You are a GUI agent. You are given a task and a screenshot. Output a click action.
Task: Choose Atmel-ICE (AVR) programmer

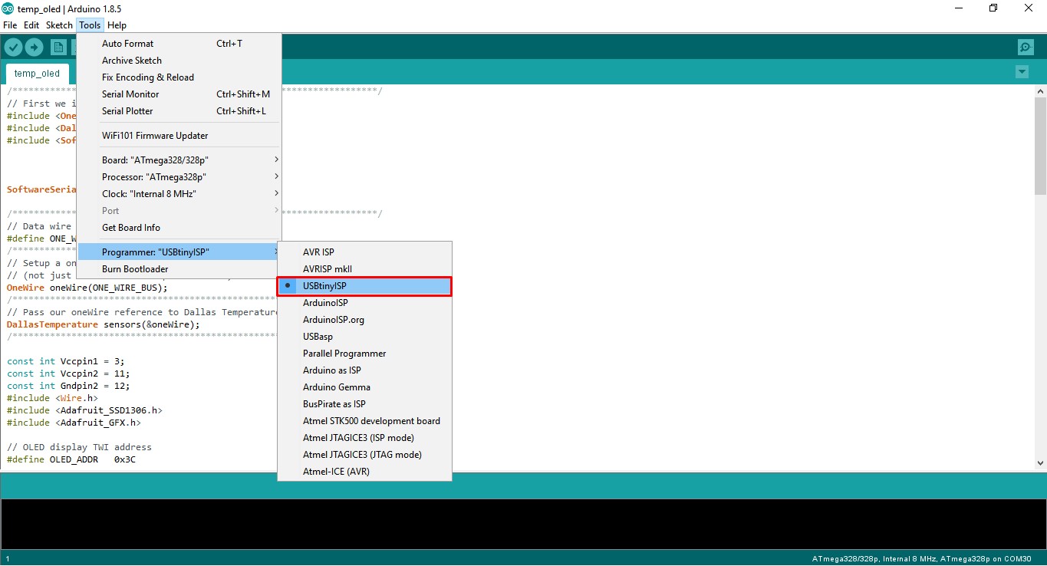[364, 472]
